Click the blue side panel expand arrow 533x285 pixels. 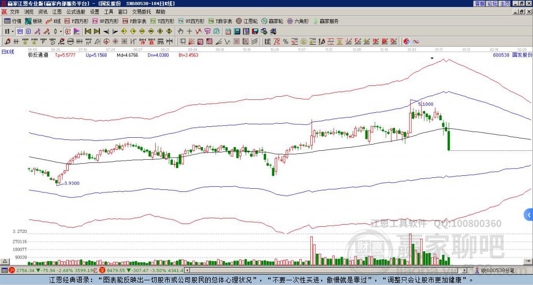[528, 215]
